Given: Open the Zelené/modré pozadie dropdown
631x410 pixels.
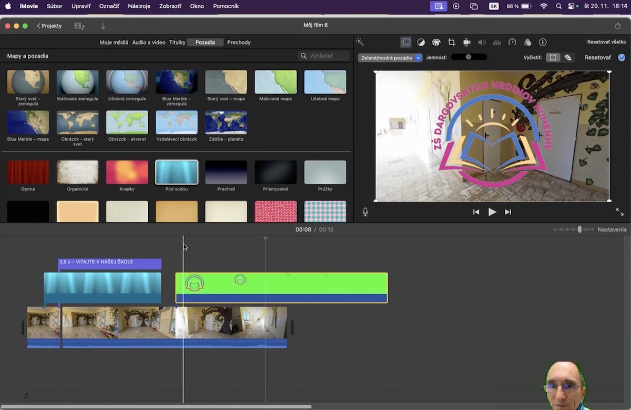Looking at the screenshot, I should pos(390,58).
